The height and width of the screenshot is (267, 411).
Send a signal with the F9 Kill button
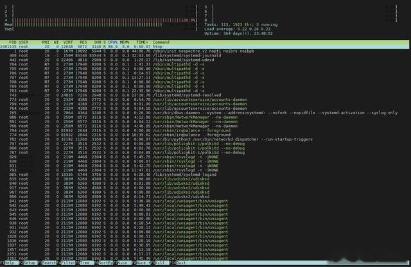tap(160, 263)
